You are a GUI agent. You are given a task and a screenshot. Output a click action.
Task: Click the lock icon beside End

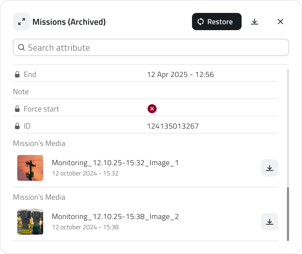pyautogui.click(x=17, y=74)
